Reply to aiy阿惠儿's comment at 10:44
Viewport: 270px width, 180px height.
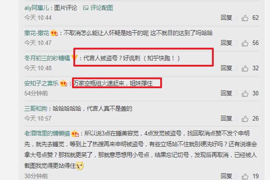226,18
